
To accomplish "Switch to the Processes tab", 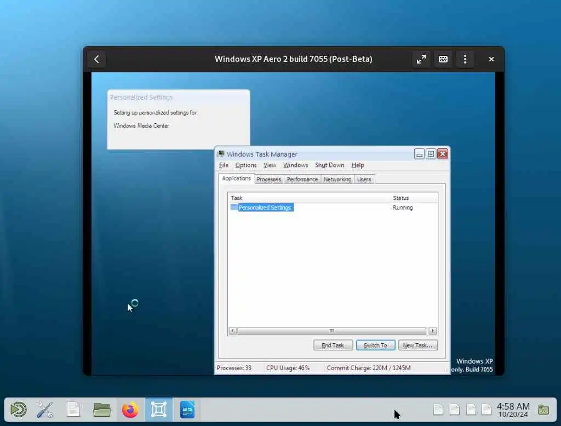I will click(268, 179).
